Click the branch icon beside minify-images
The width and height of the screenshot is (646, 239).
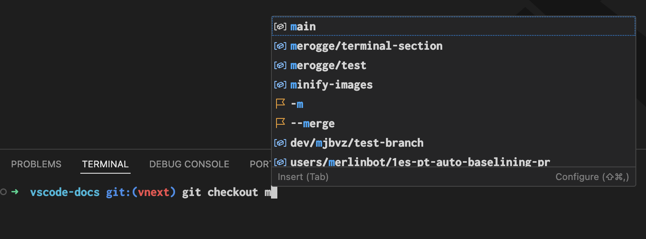pos(280,85)
